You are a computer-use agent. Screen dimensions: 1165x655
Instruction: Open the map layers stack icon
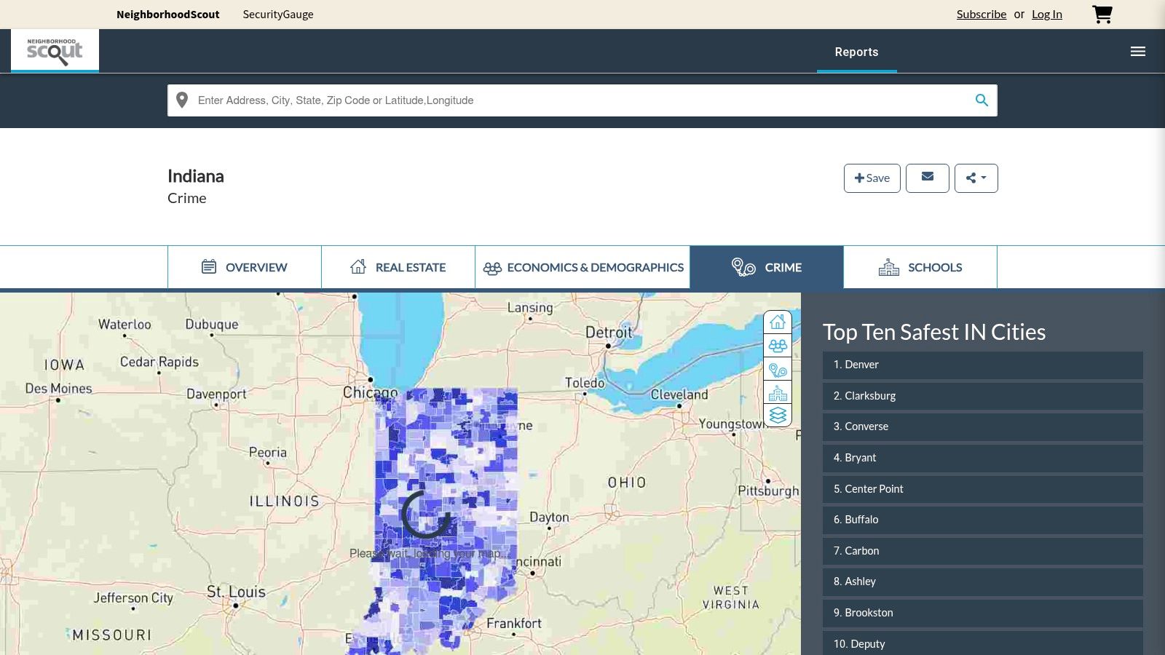778,415
